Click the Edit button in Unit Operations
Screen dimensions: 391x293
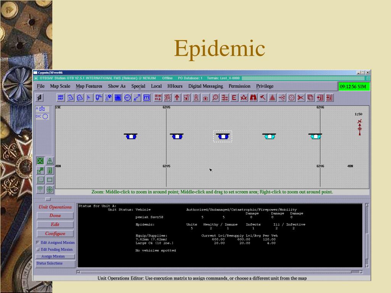[55, 224]
